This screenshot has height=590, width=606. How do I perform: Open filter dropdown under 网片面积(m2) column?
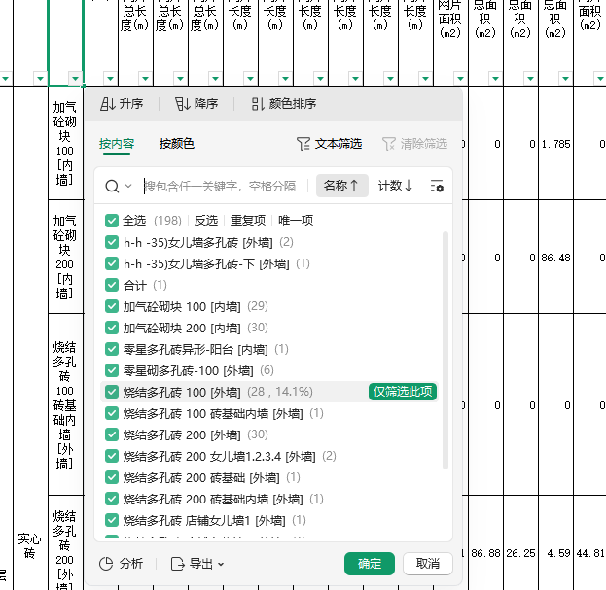click(x=460, y=79)
